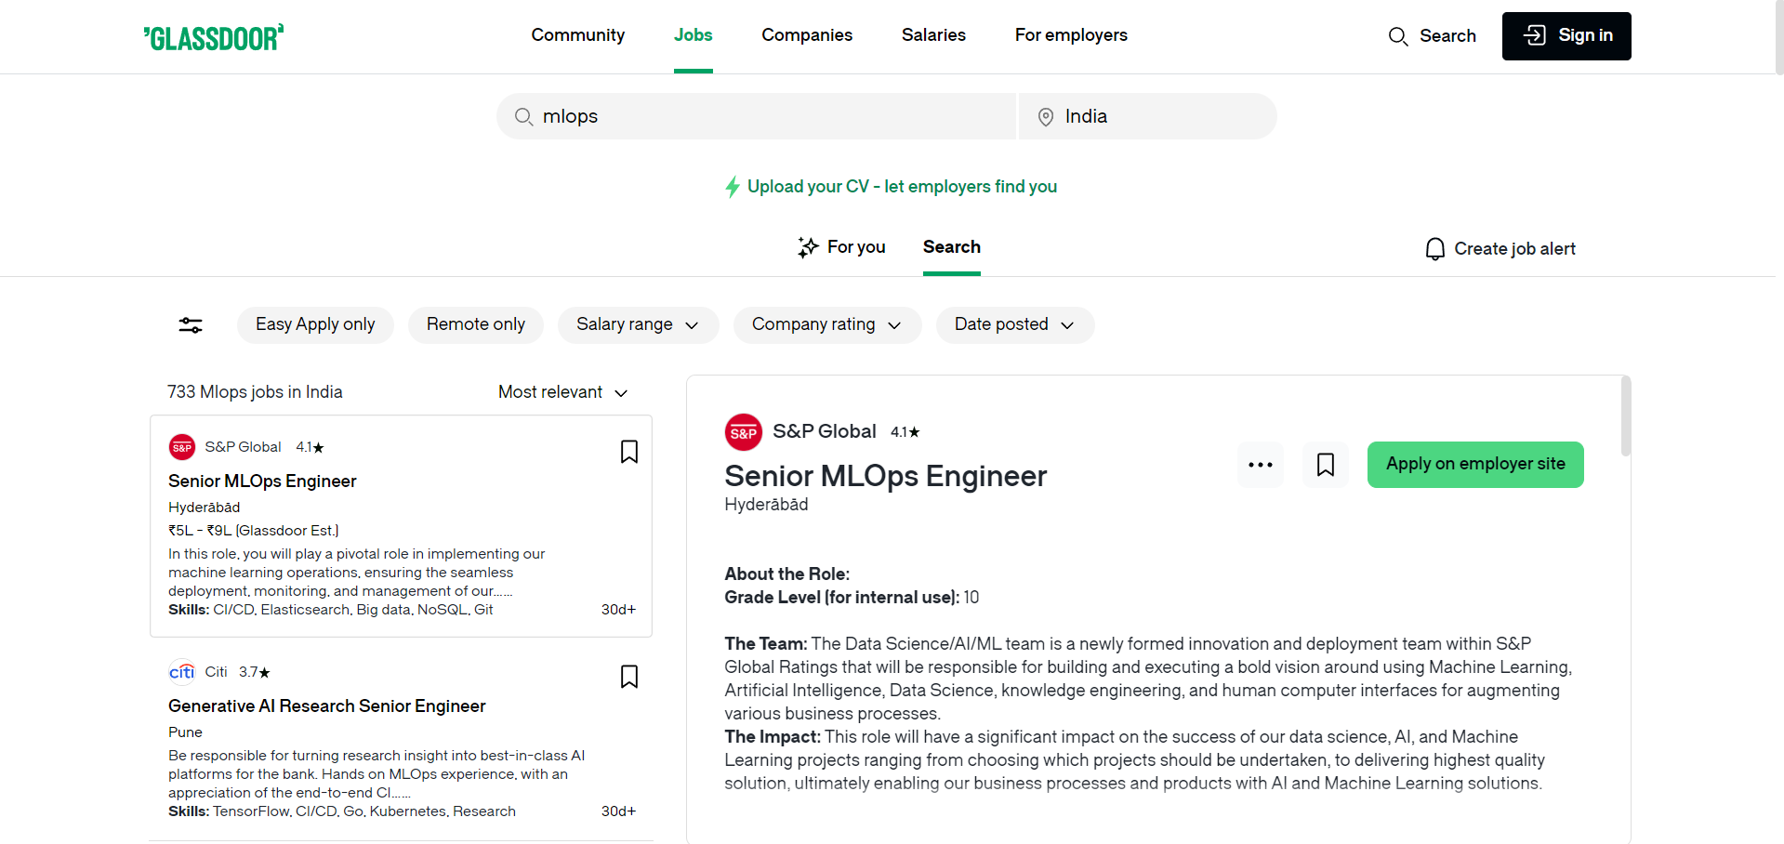The height and width of the screenshot is (844, 1784).
Task: Select the Jobs navigation tab
Action: pyautogui.click(x=694, y=35)
